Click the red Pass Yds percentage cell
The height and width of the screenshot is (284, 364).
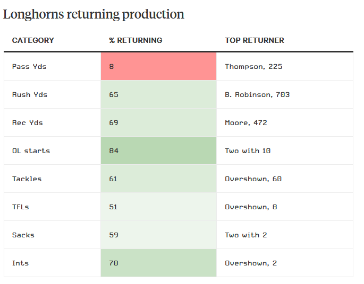[x=158, y=67]
